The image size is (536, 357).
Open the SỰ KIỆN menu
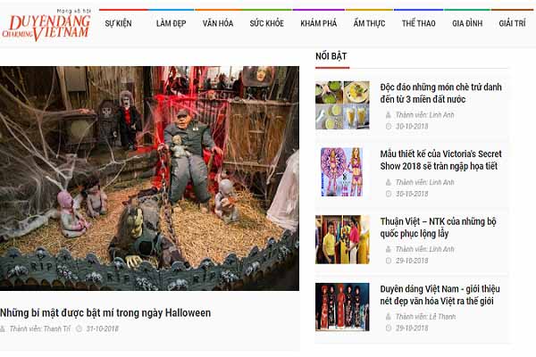118,23
